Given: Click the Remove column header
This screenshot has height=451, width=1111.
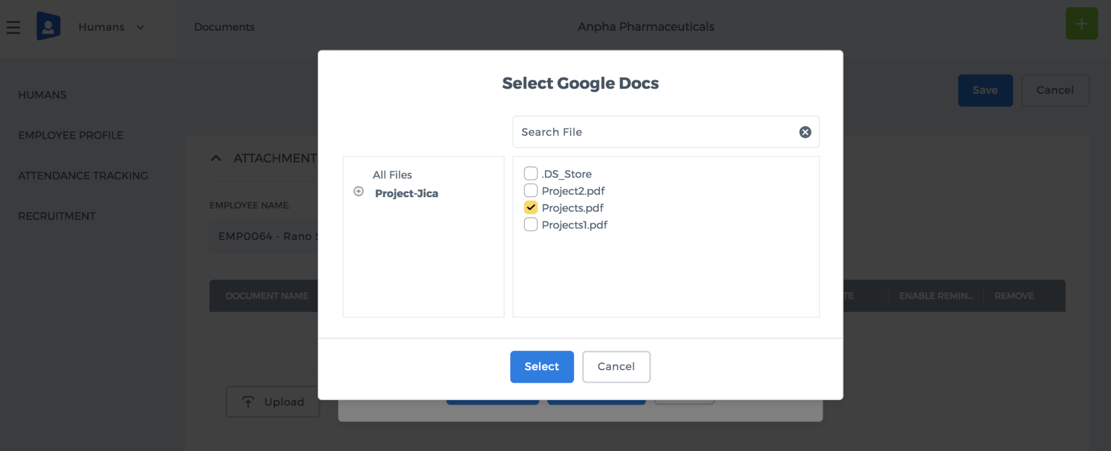Looking at the screenshot, I should (1014, 296).
